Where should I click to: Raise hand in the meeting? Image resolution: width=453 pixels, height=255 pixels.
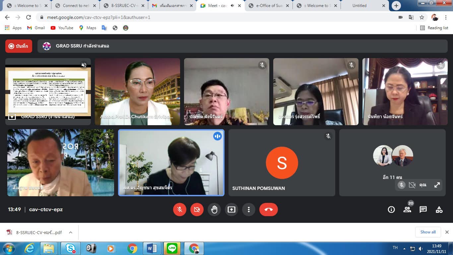pyautogui.click(x=214, y=210)
